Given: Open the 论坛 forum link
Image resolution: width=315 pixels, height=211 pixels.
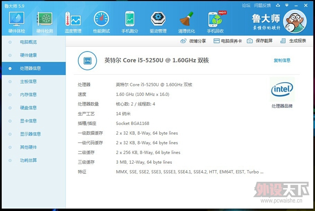Looking at the screenshot, I should click(x=246, y=5).
